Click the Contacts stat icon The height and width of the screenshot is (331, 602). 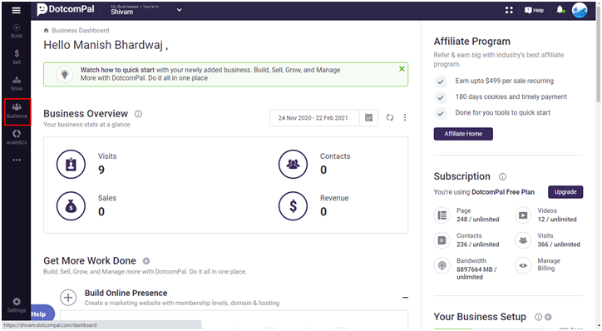click(293, 165)
